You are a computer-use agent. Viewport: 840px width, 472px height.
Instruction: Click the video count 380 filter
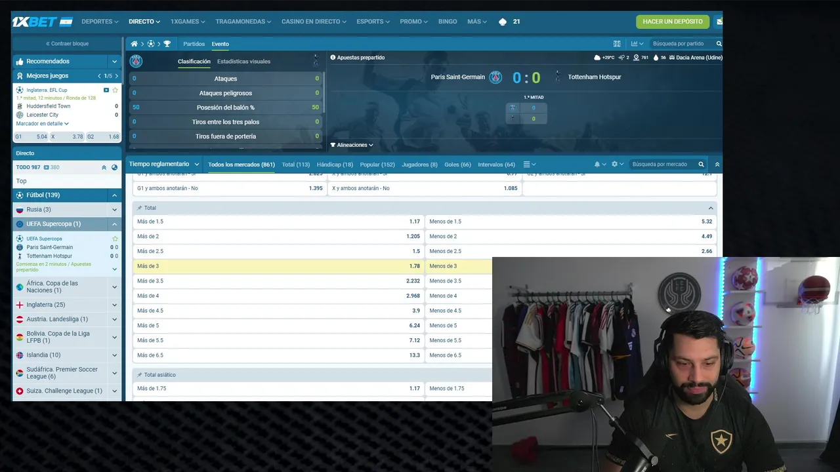coord(52,168)
